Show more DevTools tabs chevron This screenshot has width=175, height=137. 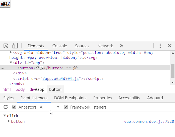121,46
